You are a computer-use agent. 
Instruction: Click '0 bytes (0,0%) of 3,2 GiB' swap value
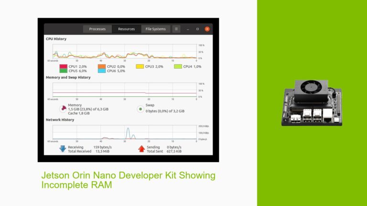[x=165, y=111]
